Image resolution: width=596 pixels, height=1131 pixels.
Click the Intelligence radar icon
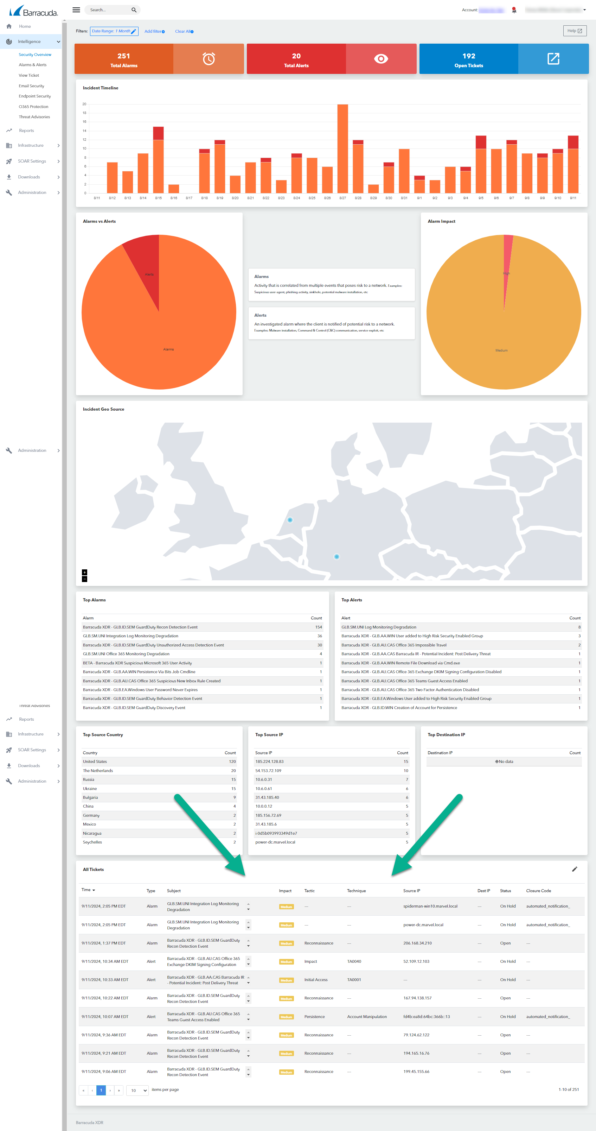point(9,42)
